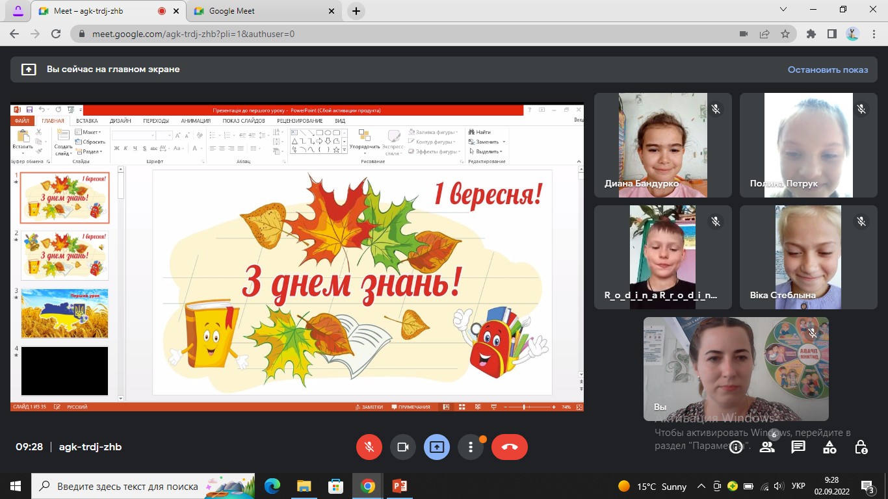Unmute the microphone in Meet

click(369, 447)
